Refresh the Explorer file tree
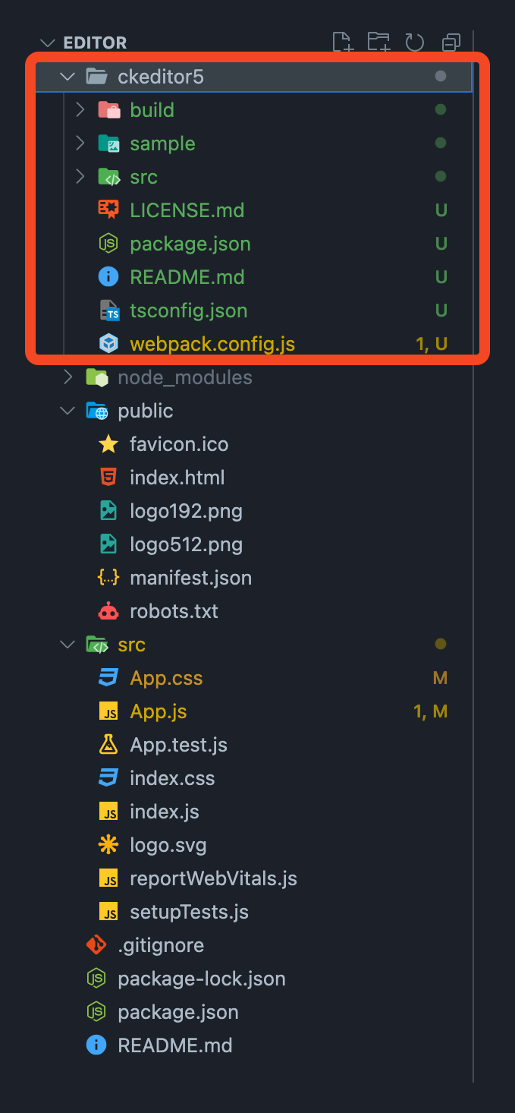This screenshot has width=515, height=1113. pos(414,42)
